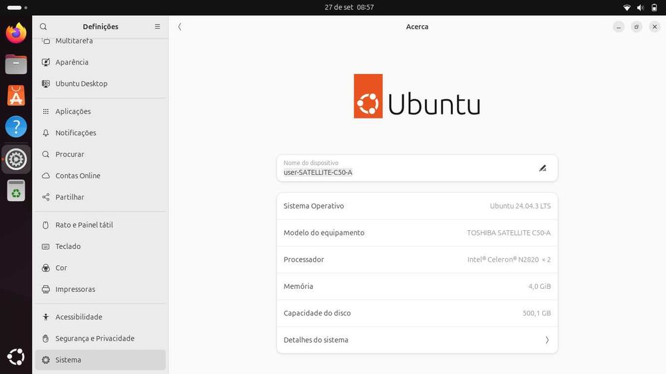Open Aparência settings

[x=101, y=62]
